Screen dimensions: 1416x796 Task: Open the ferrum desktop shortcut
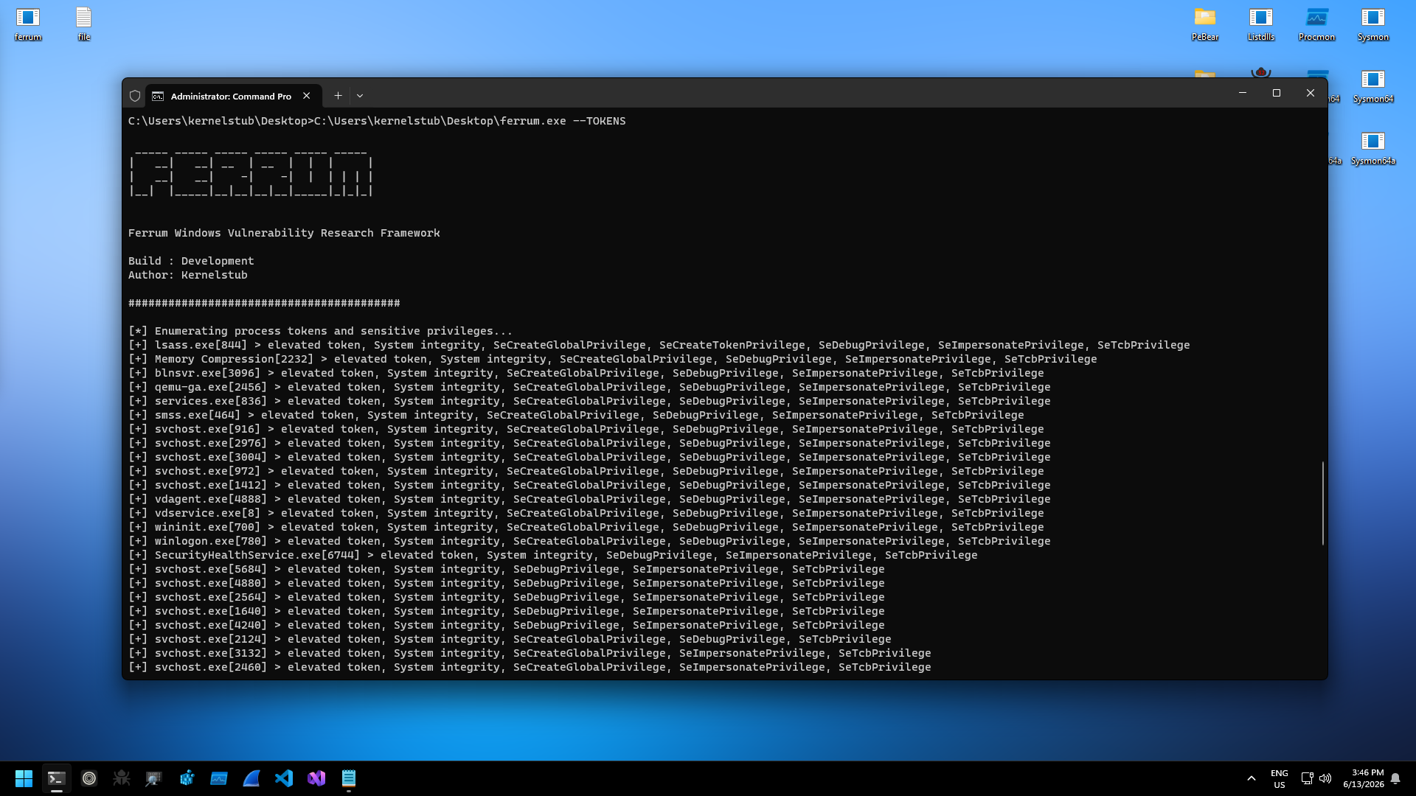[x=28, y=24]
